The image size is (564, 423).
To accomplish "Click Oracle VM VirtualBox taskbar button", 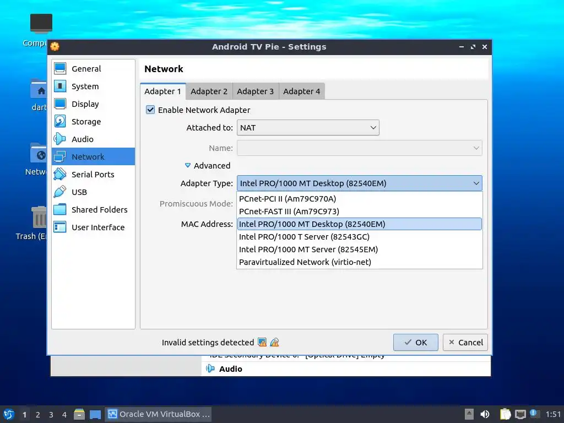I will 158,414.
